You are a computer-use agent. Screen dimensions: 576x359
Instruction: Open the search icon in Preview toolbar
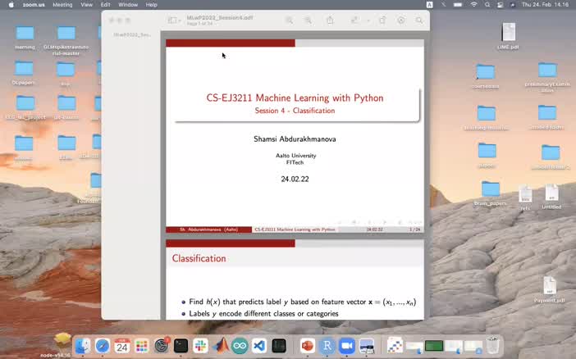pos(419,20)
